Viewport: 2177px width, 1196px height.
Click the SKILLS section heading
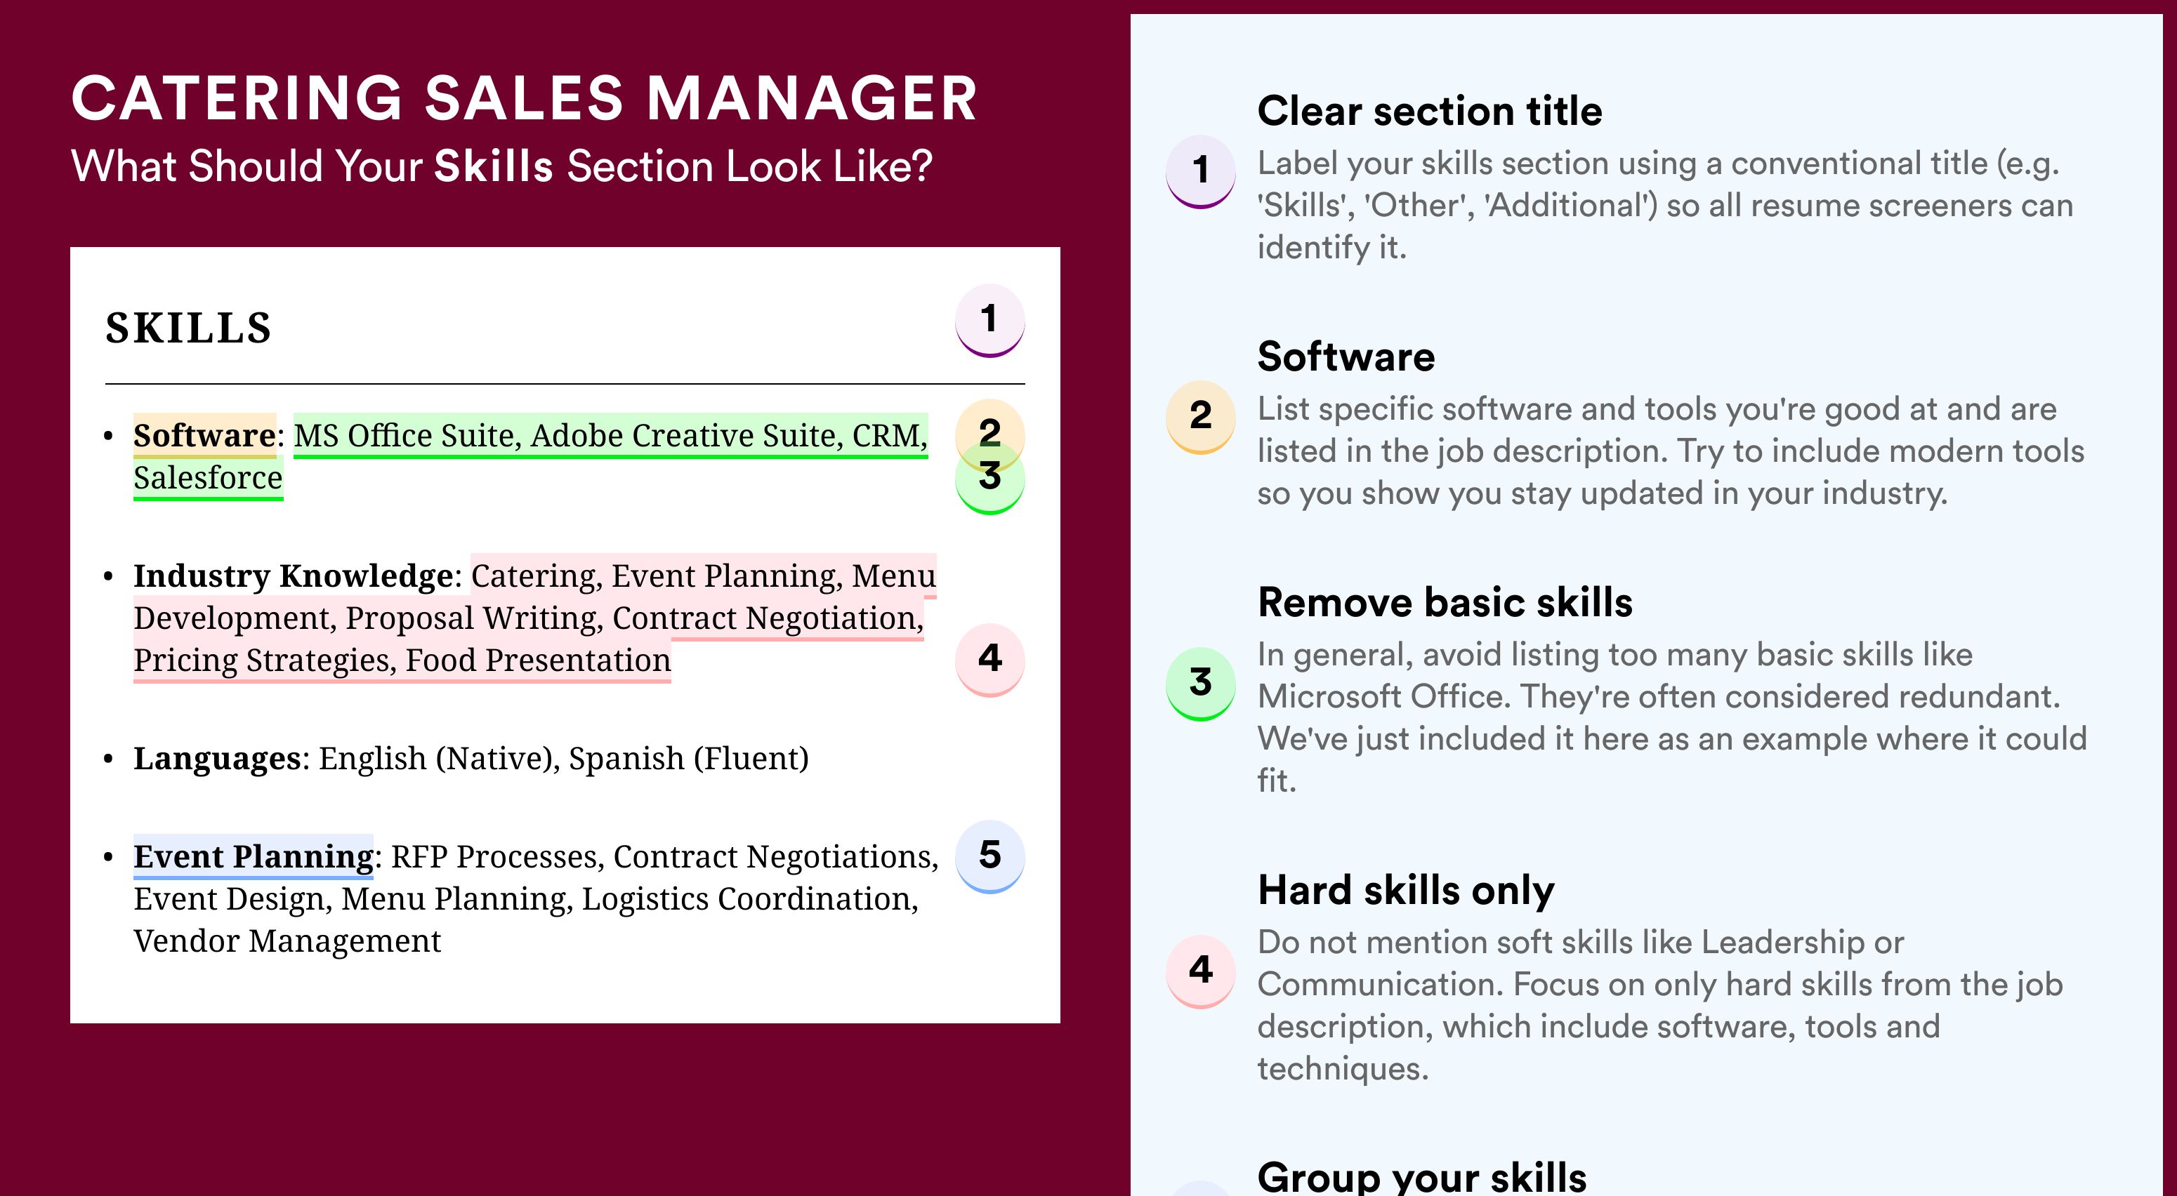(x=188, y=328)
